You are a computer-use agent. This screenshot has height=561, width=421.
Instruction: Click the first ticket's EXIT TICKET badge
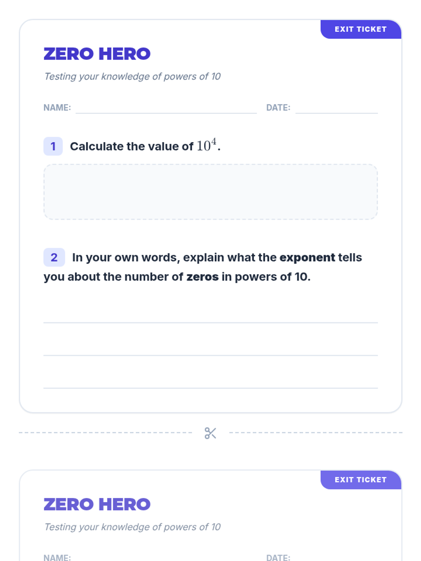pyautogui.click(x=361, y=29)
